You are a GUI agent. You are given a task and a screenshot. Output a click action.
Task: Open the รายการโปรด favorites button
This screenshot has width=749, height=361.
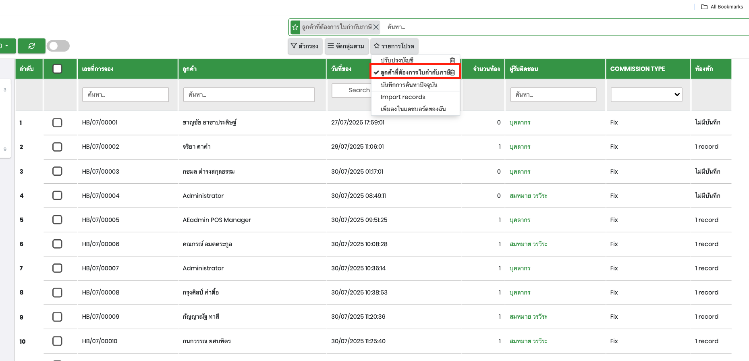pyautogui.click(x=394, y=46)
